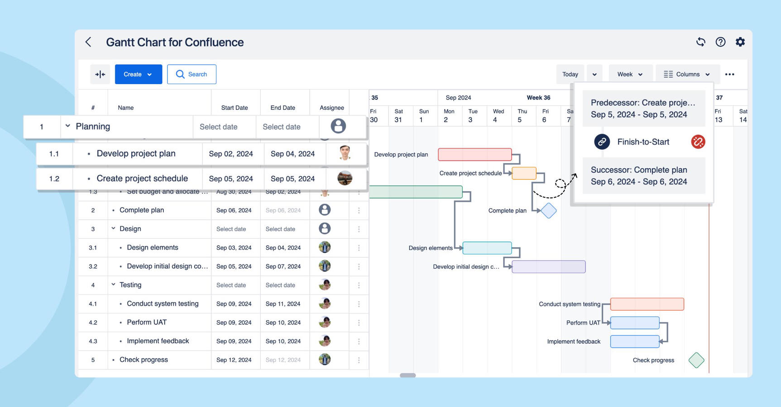Open row menu for Complete plan

point(359,210)
